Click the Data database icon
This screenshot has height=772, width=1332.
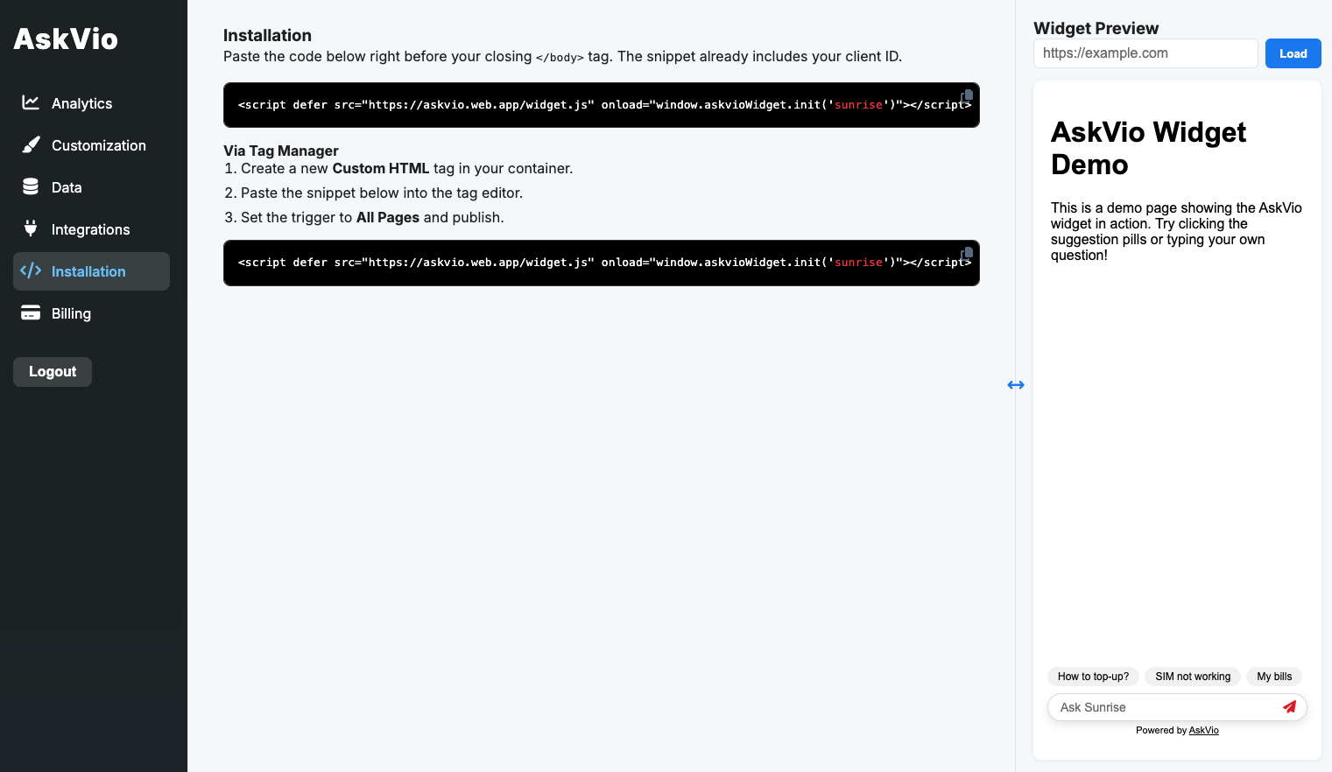point(31,186)
